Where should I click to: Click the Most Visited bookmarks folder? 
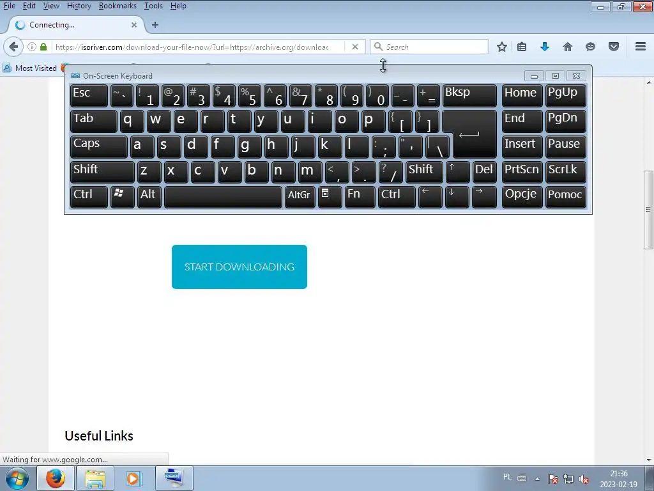click(x=29, y=68)
